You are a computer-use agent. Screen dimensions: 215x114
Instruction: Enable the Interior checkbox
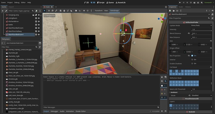192,60
